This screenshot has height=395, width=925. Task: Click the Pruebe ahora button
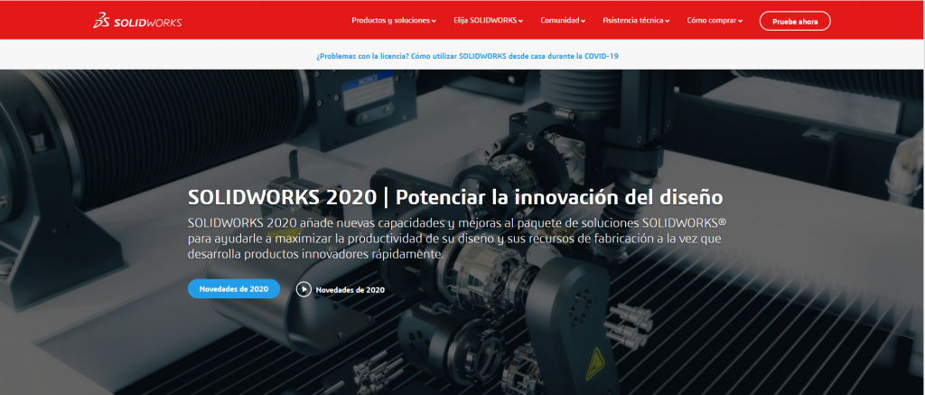(x=795, y=22)
